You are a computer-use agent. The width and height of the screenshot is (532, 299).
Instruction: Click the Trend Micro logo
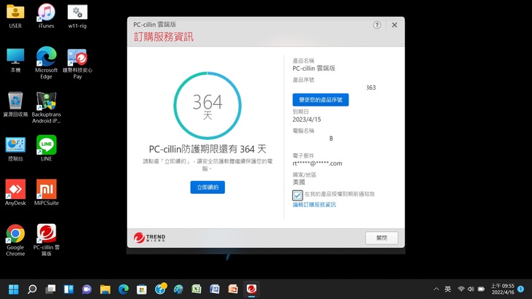(x=149, y=238)
